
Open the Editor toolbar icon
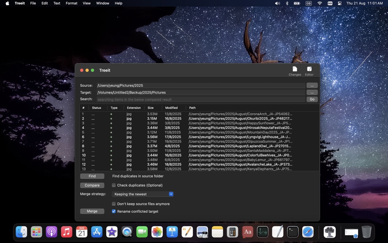[x=309, y=71]
